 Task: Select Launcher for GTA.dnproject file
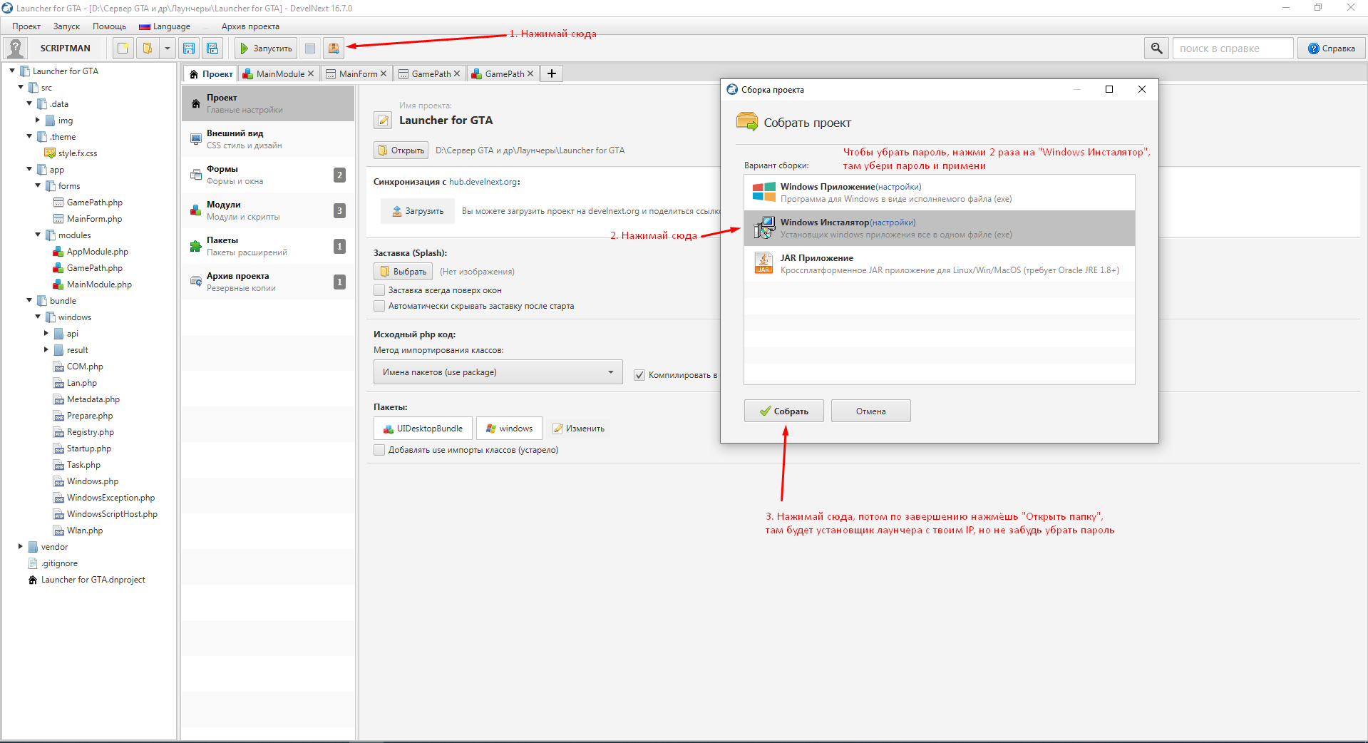(x=93, y=580)
